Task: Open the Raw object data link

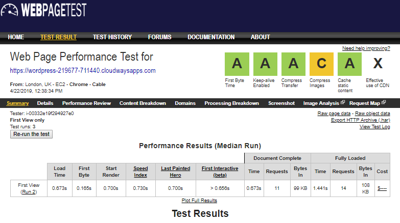Action: click(x=372, y=114)
